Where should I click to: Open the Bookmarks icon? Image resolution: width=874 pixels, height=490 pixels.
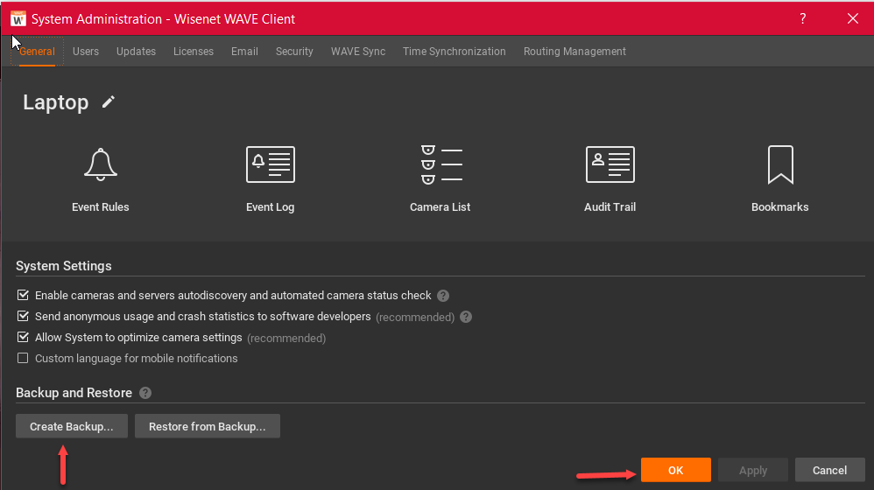click(779, 164)
